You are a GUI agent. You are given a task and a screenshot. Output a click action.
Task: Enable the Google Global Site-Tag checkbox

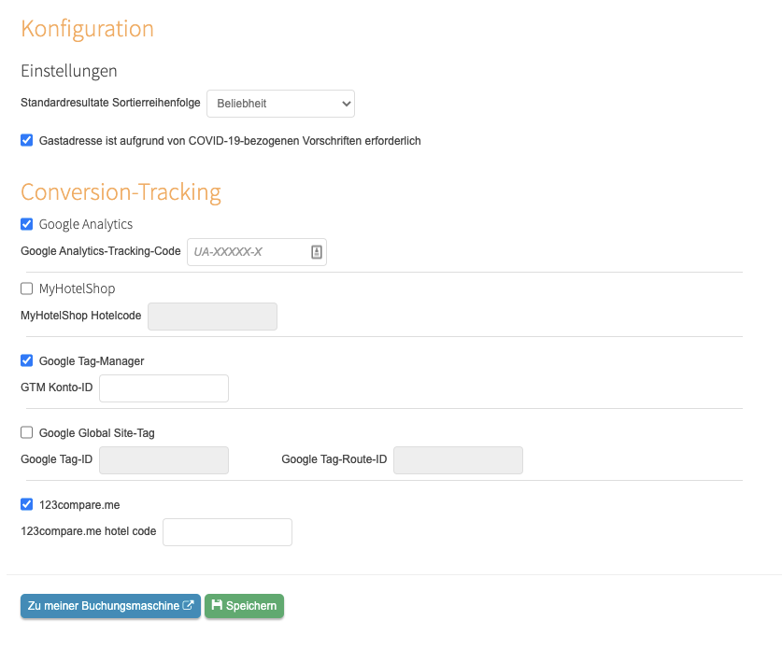[27, 432]
